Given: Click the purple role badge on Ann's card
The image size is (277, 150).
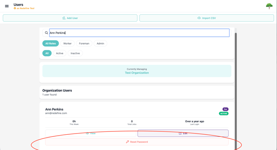Looking at the screenshot, I should pyautogui.click(x=225, y=109).
